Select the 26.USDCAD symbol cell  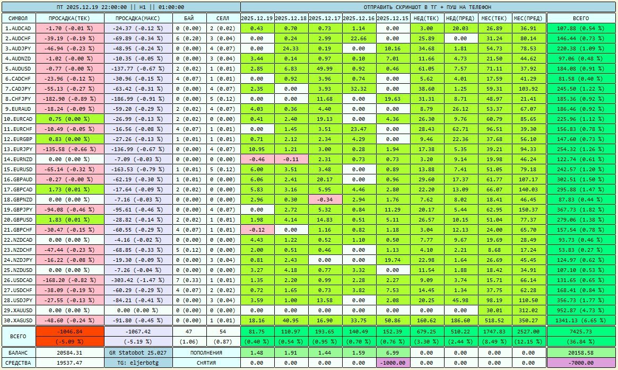click(x=19, y=280)
